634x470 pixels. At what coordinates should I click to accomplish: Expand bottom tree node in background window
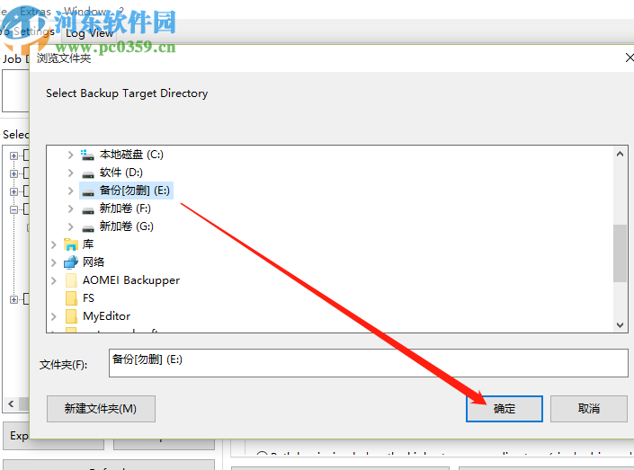click(x=14, y=299)
